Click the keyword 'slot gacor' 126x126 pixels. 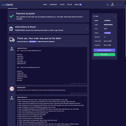tap(20, 79)
